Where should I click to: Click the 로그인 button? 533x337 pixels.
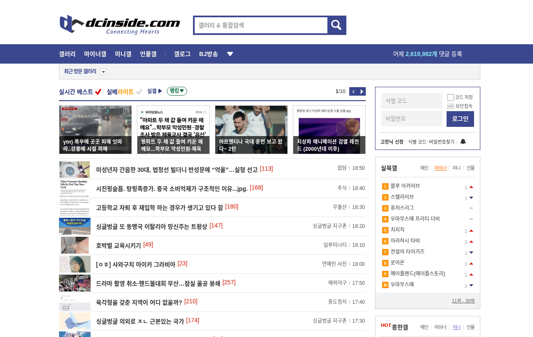(460, 119)
